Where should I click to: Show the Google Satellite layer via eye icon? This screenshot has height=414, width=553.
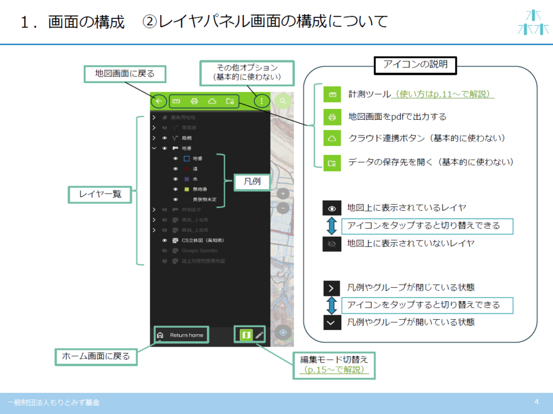[165, 251]
